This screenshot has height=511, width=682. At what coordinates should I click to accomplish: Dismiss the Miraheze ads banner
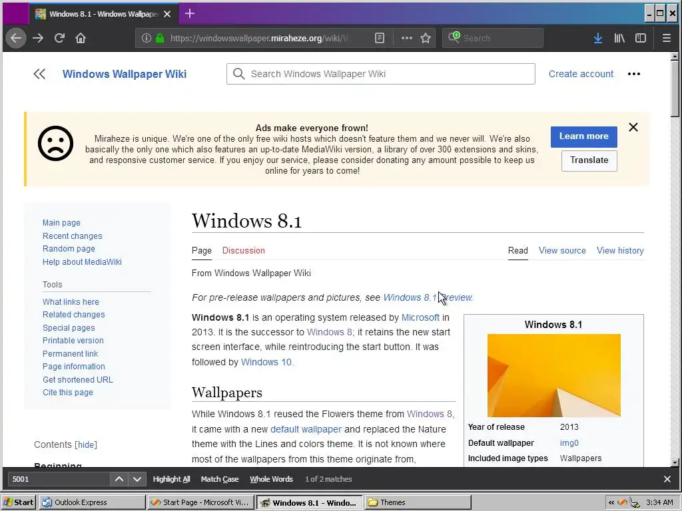(633, 127)
